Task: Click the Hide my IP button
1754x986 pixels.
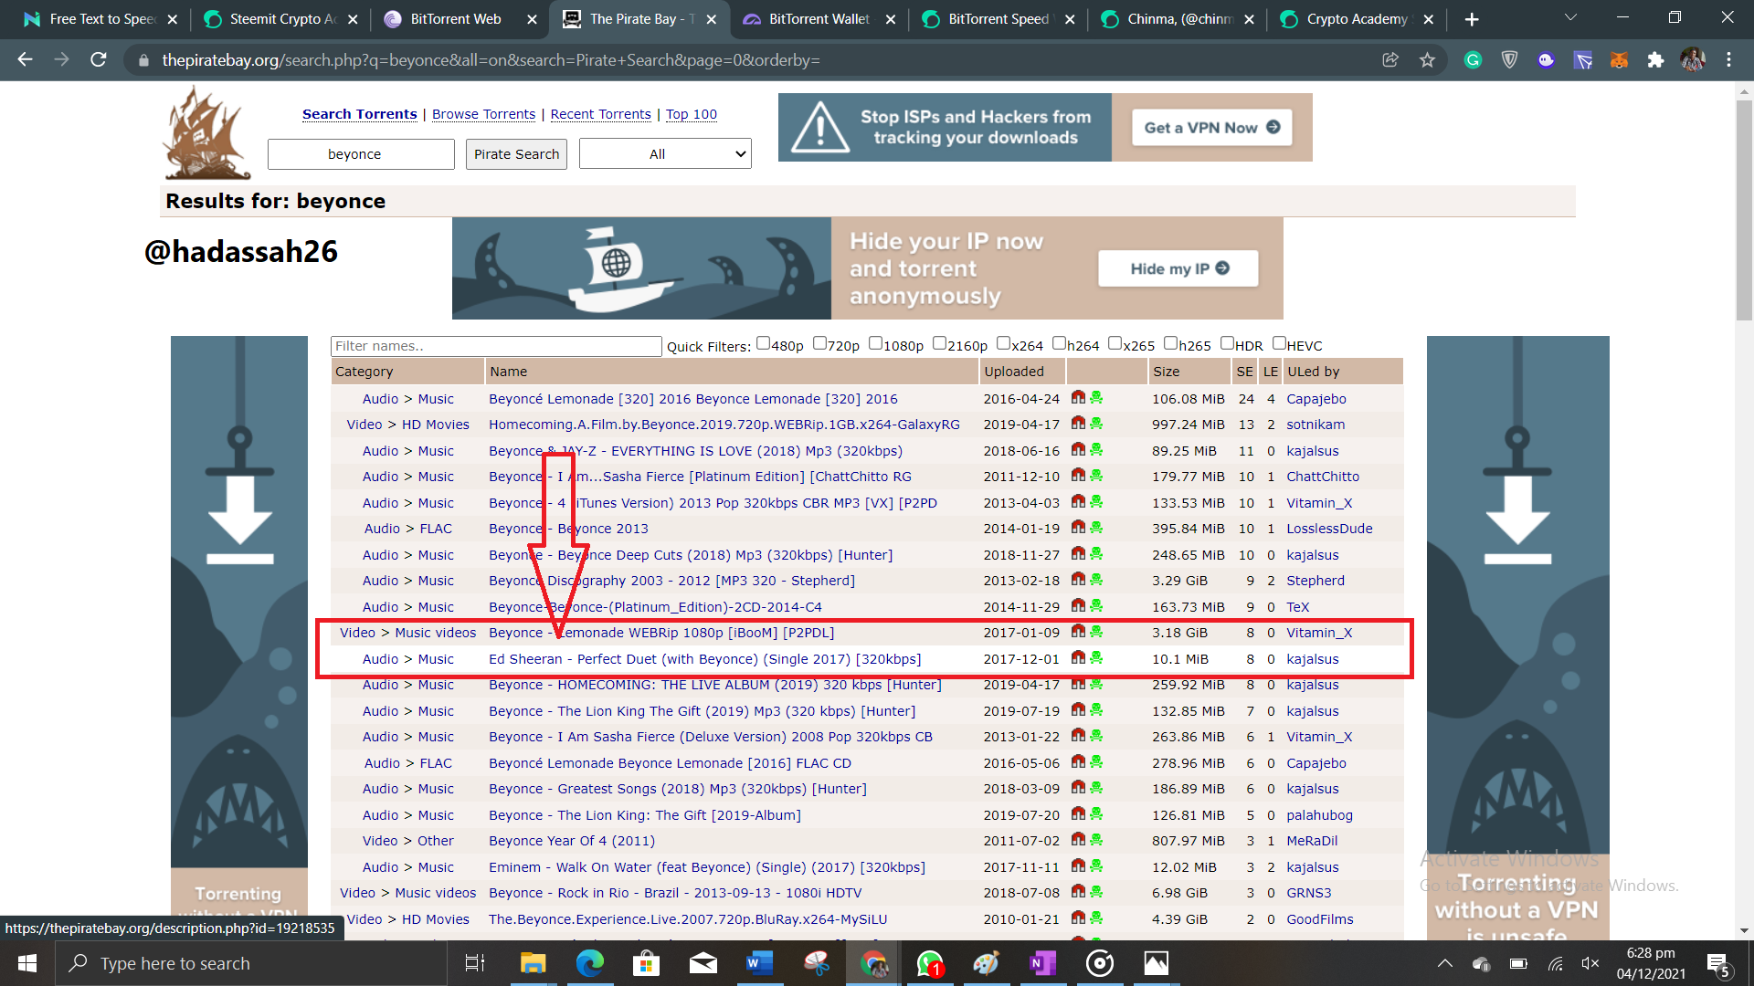Action: point(1178,268)
